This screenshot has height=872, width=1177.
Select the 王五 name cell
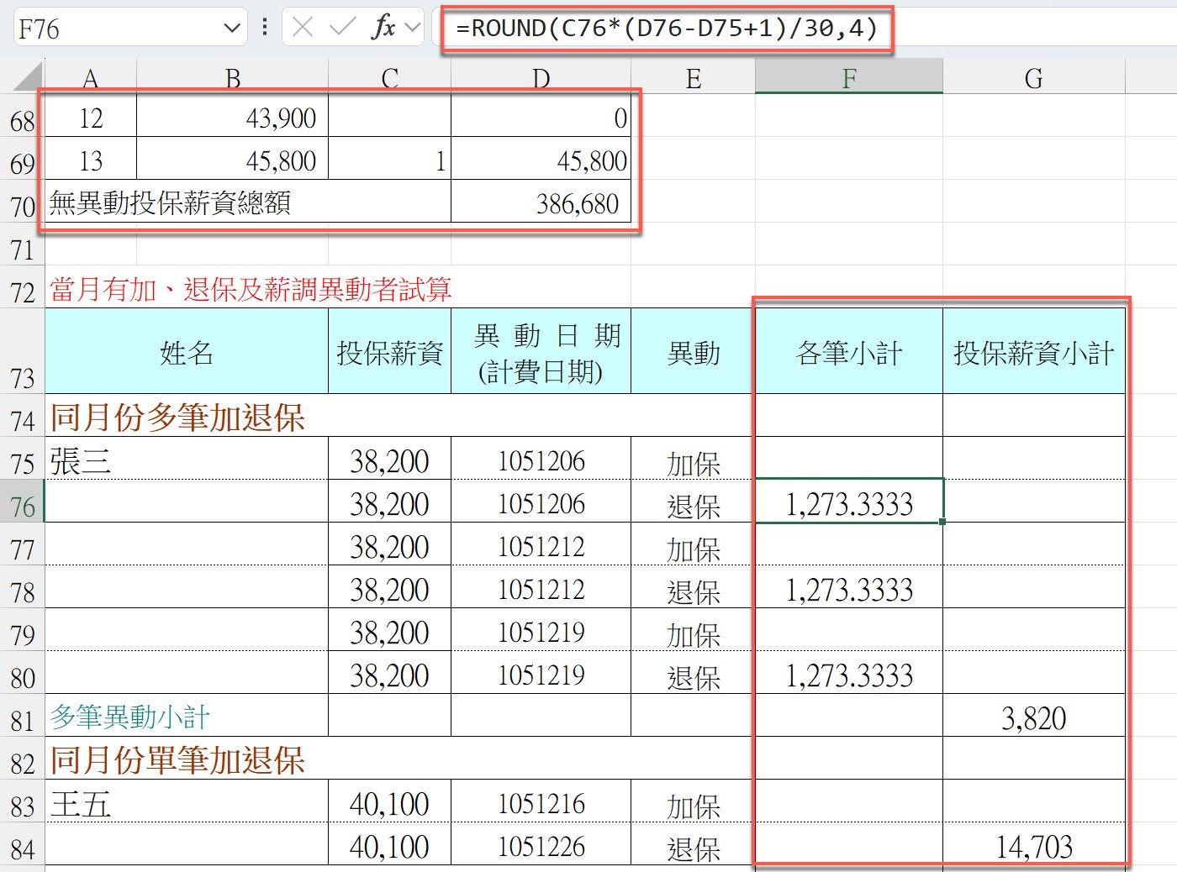pyautogui.click(x=185, y=804)
